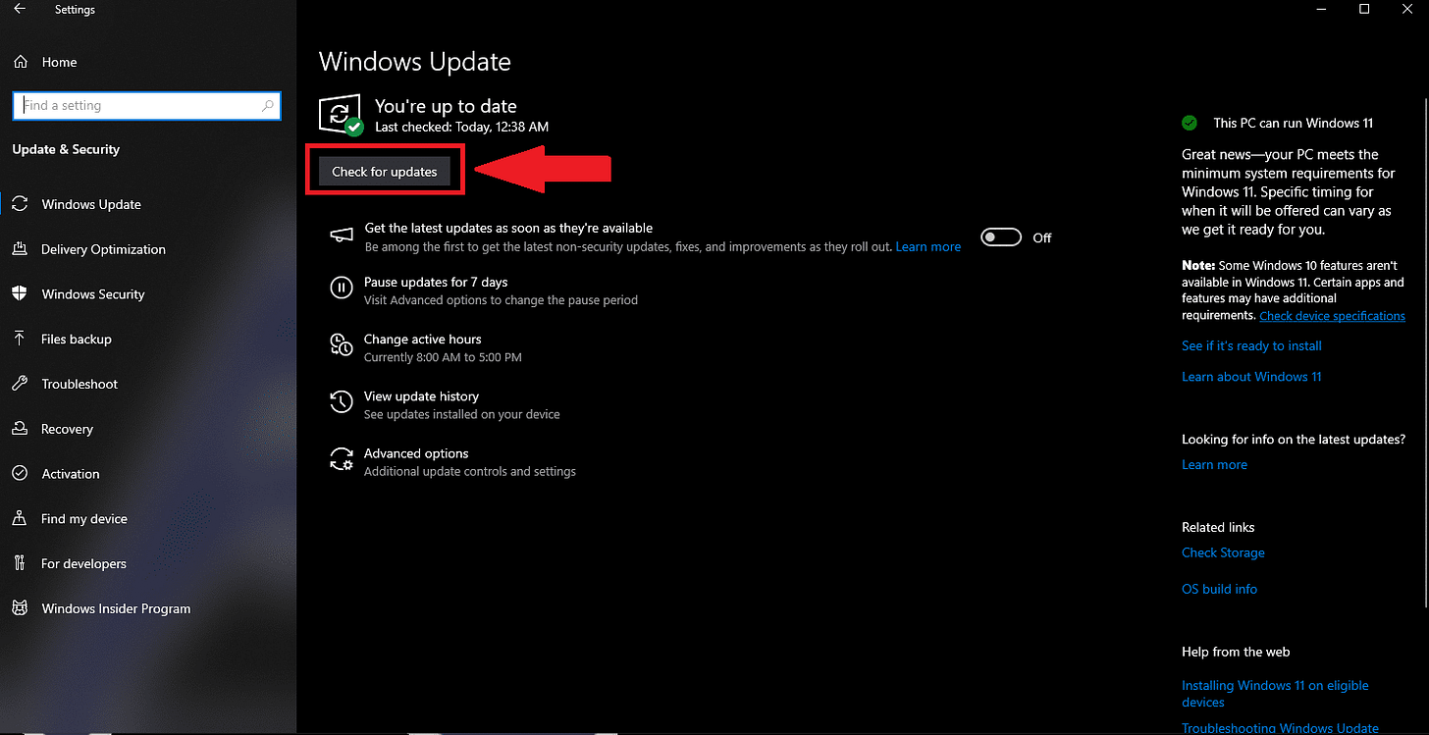Click the Update & Security heading text

66,149
